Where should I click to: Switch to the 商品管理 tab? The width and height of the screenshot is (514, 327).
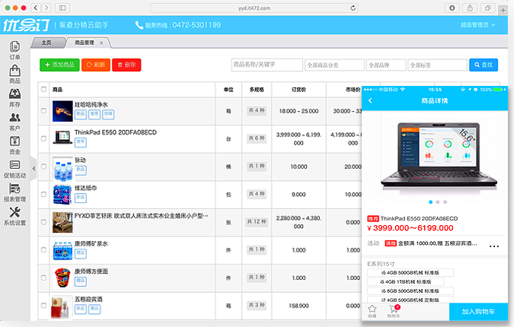click(85, 43)
